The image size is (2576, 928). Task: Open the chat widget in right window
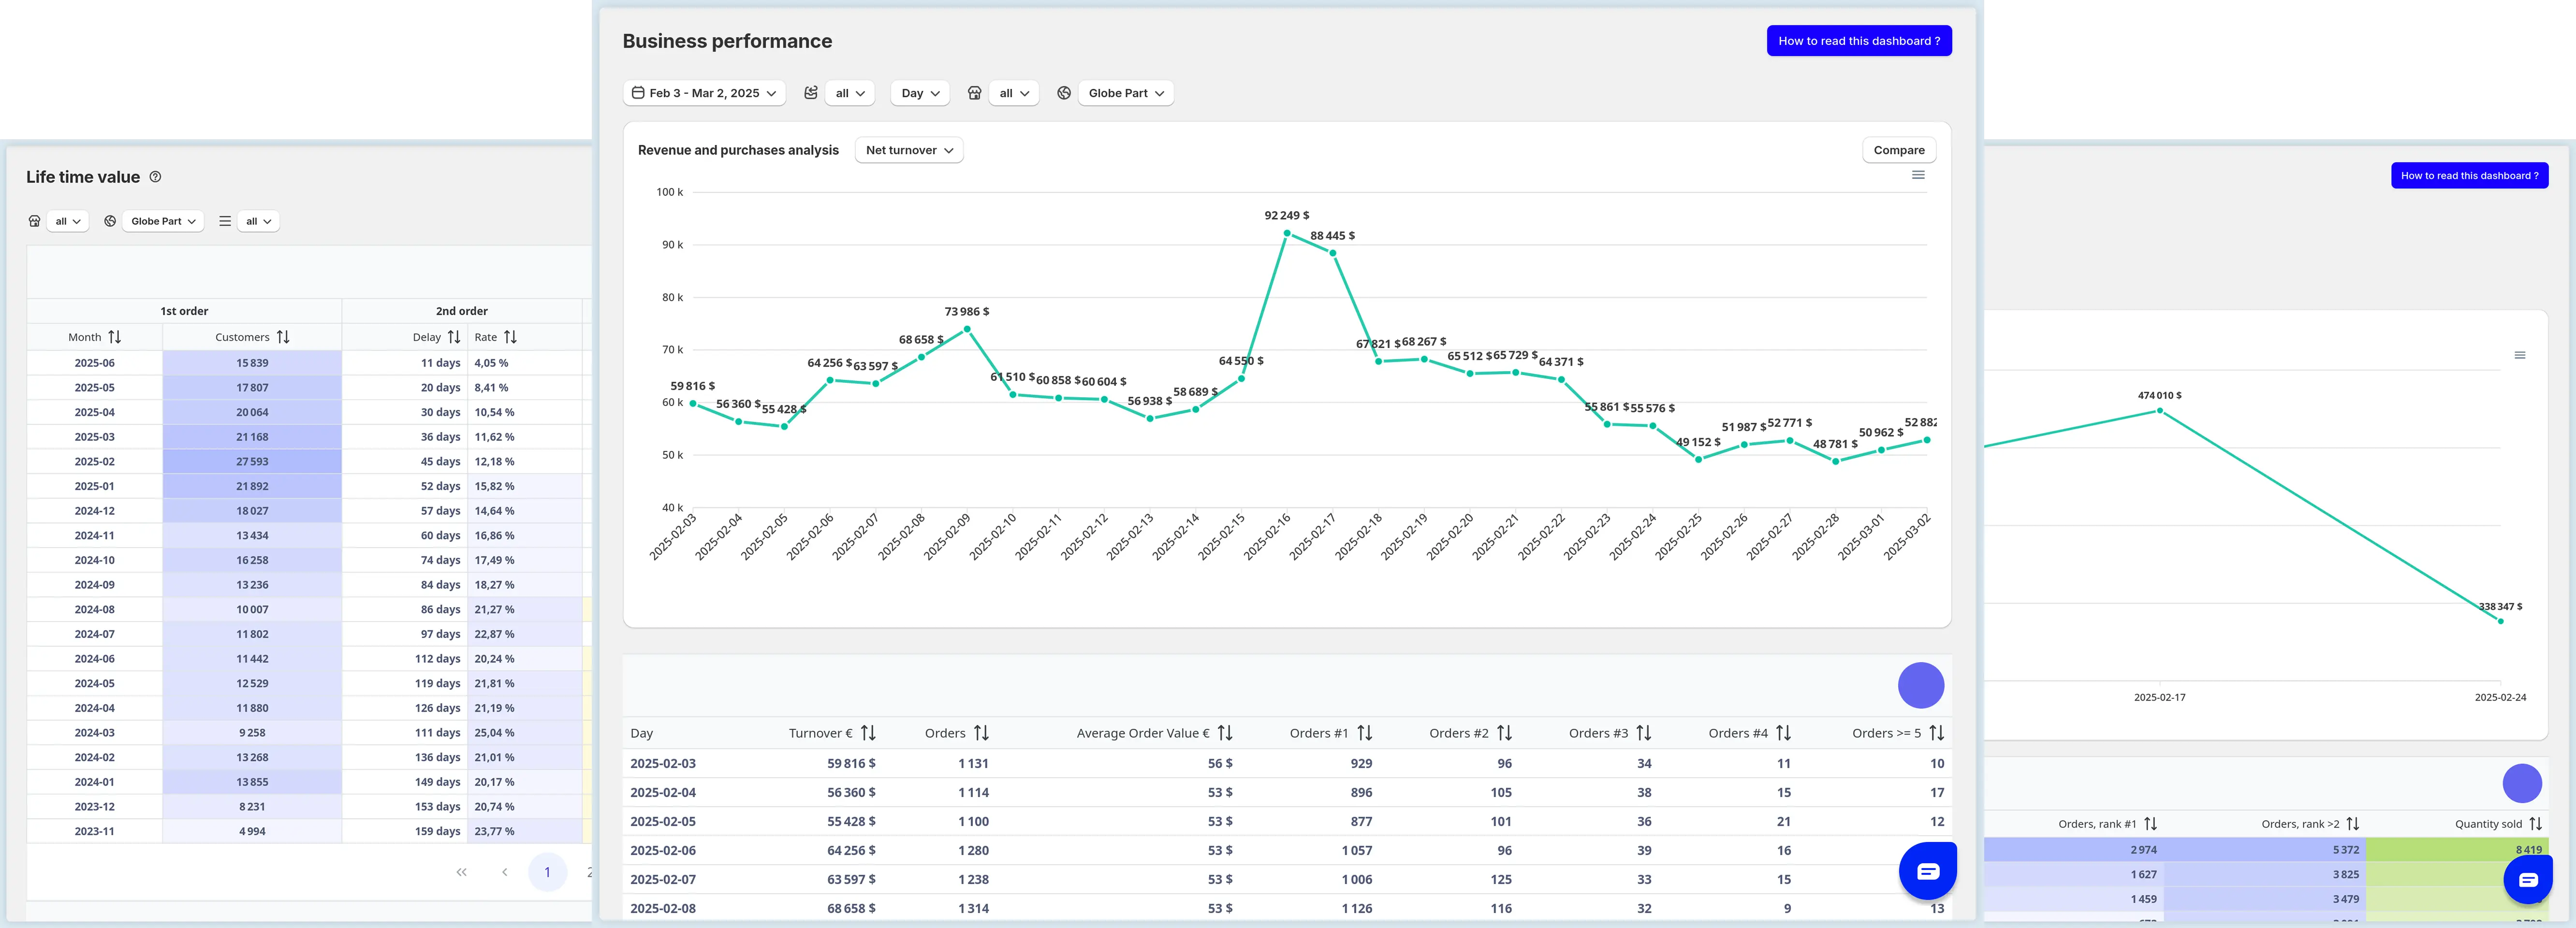(2528, 880)
